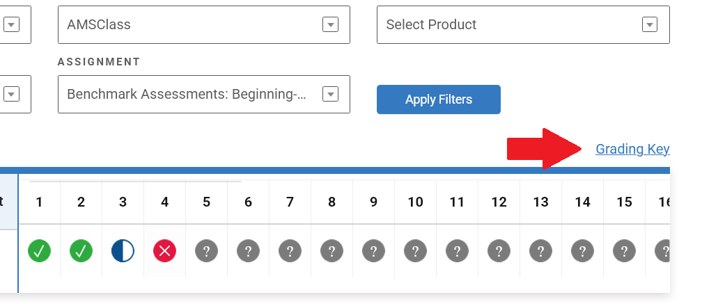
Task: Click the gray question mark under column 6
Action: coord(249,250)
